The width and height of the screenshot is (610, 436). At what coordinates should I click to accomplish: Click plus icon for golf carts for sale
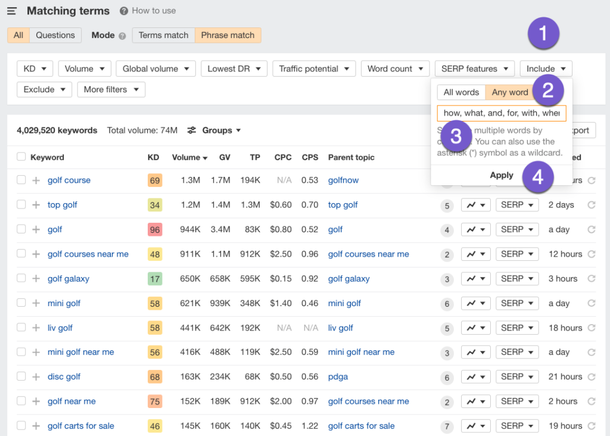[x=36, y=426]
